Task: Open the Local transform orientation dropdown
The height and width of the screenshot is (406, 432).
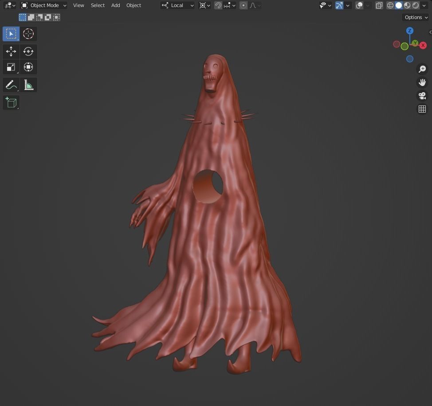Action: [x=177, y=5]
